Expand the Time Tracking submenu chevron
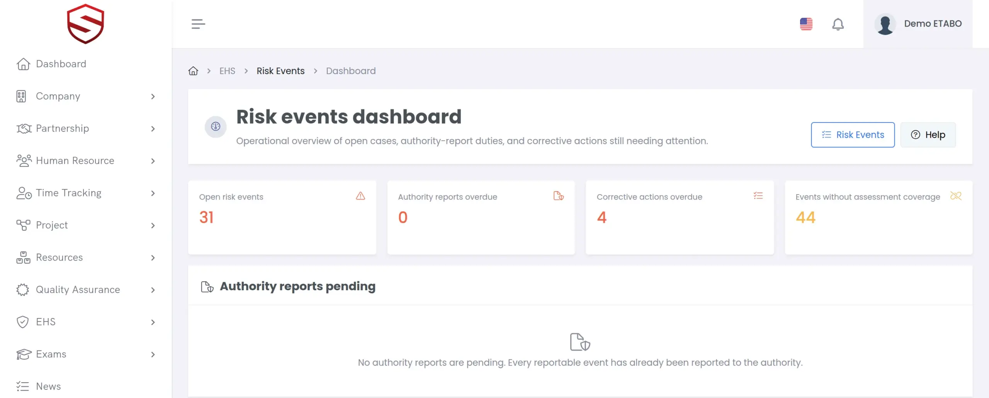The height and width of the screenshot is (398, 989). coord(153,193)
